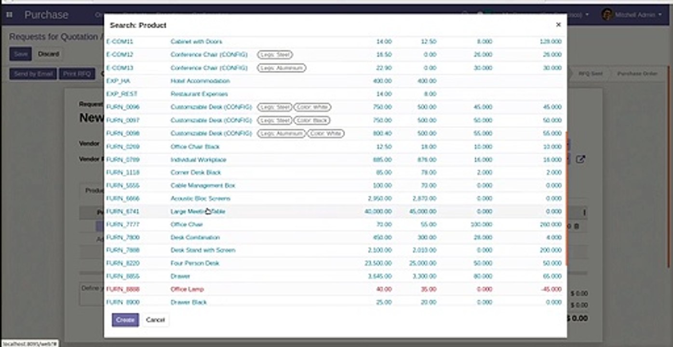Select Individual Workplace product
The width and height of the screenshot is (673, 347).
point(198,160)
